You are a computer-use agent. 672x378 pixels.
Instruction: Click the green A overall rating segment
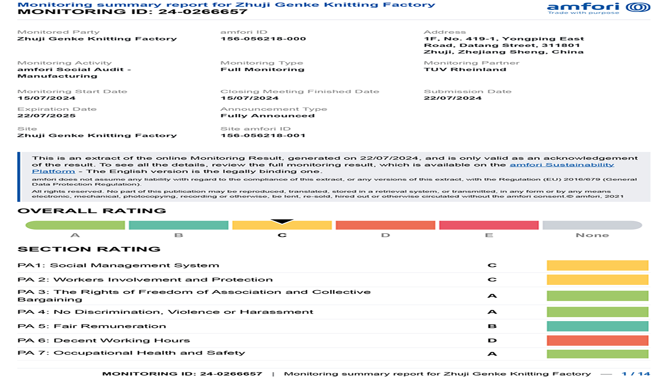pyautogui.click(x=75, y=225)
